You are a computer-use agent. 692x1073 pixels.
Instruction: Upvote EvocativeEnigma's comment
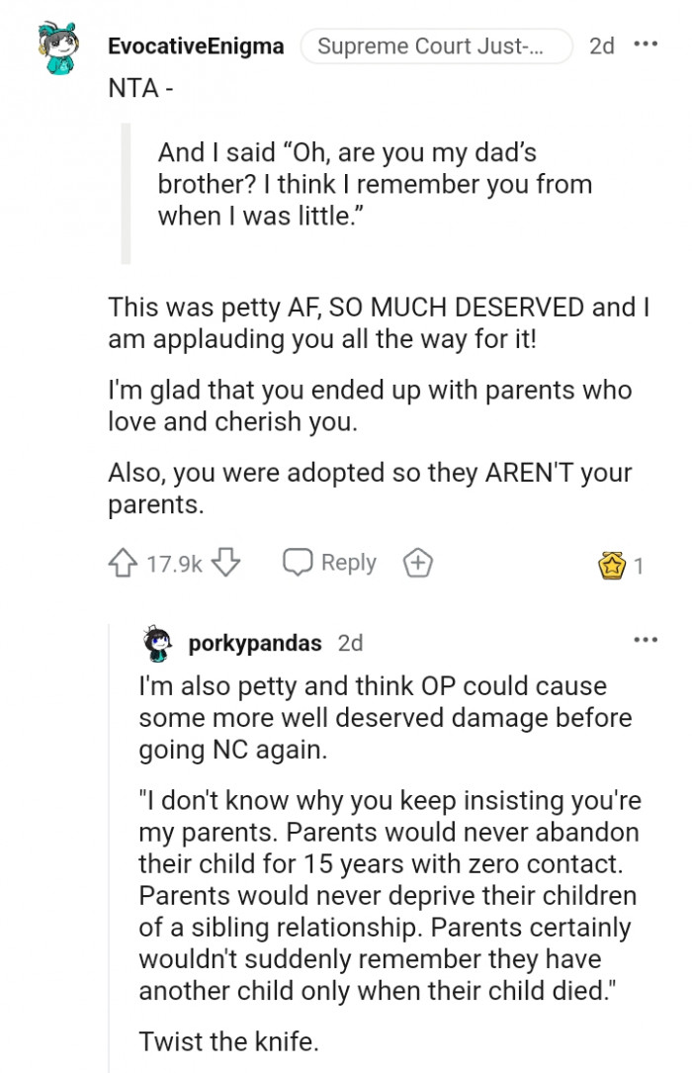[123, 562]
